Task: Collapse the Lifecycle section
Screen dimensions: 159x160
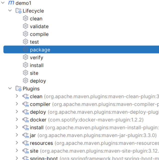Action: pyautogui.click(x=10, y=11)
